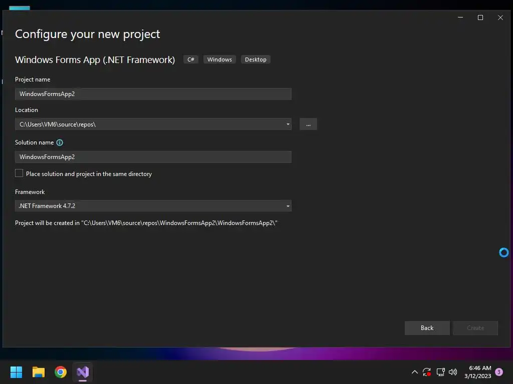513x384 pixels.
Task: Click the Create button
Action: click(475, 328)
